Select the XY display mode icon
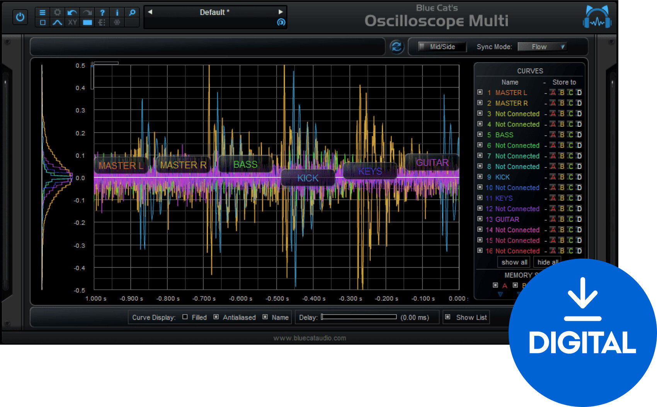Screen dimensions: 657x407 72,22
